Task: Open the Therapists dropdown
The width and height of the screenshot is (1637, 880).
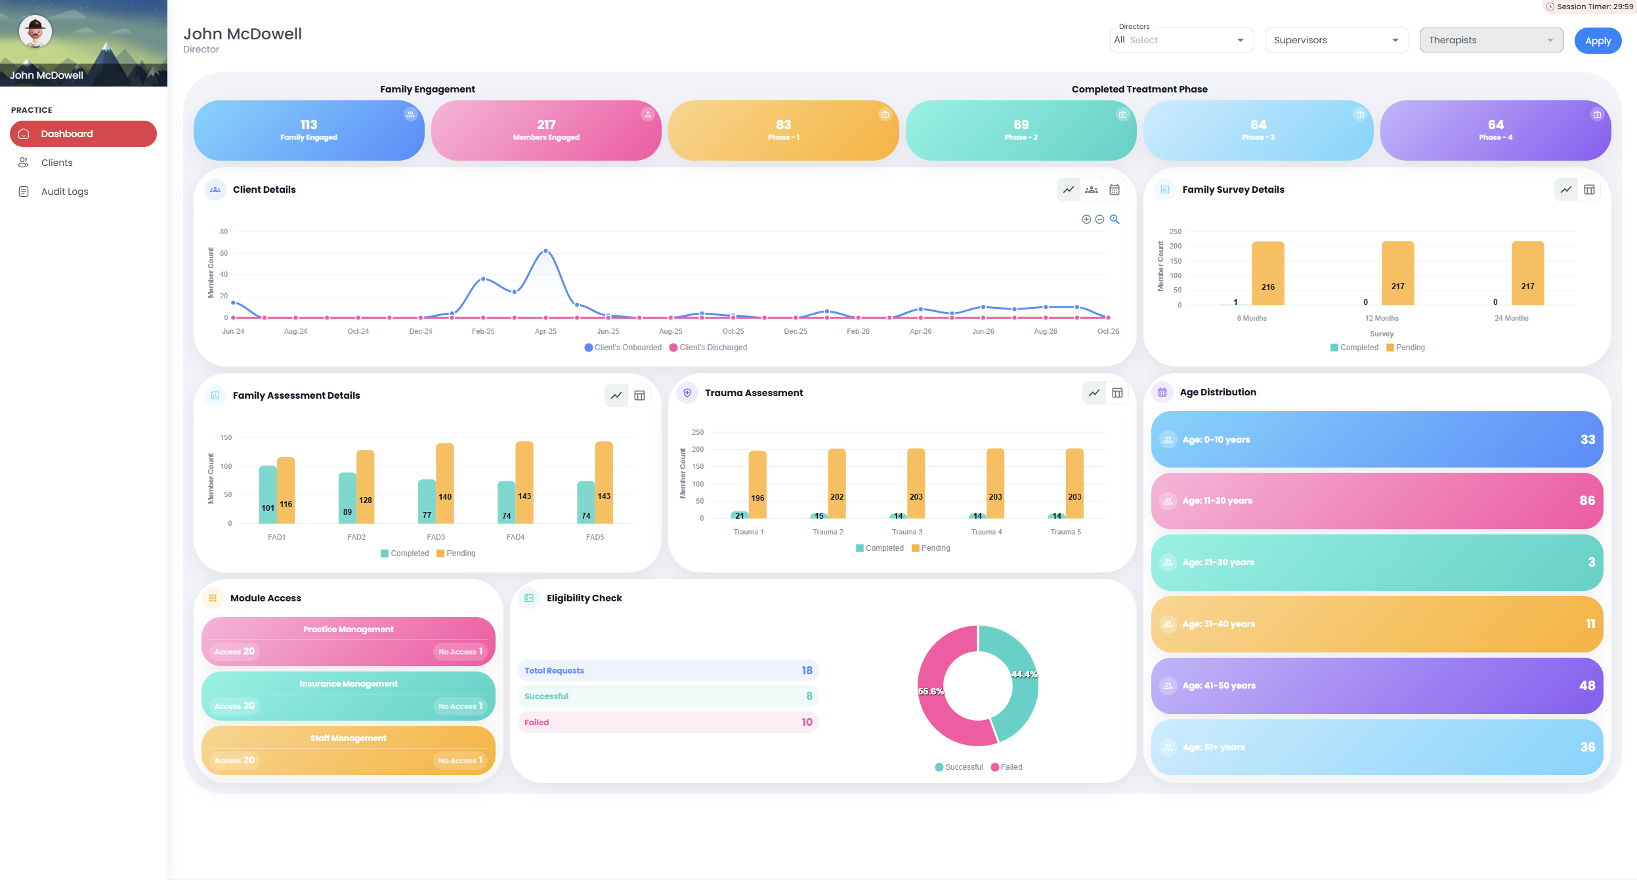Action: point(1491,40)
